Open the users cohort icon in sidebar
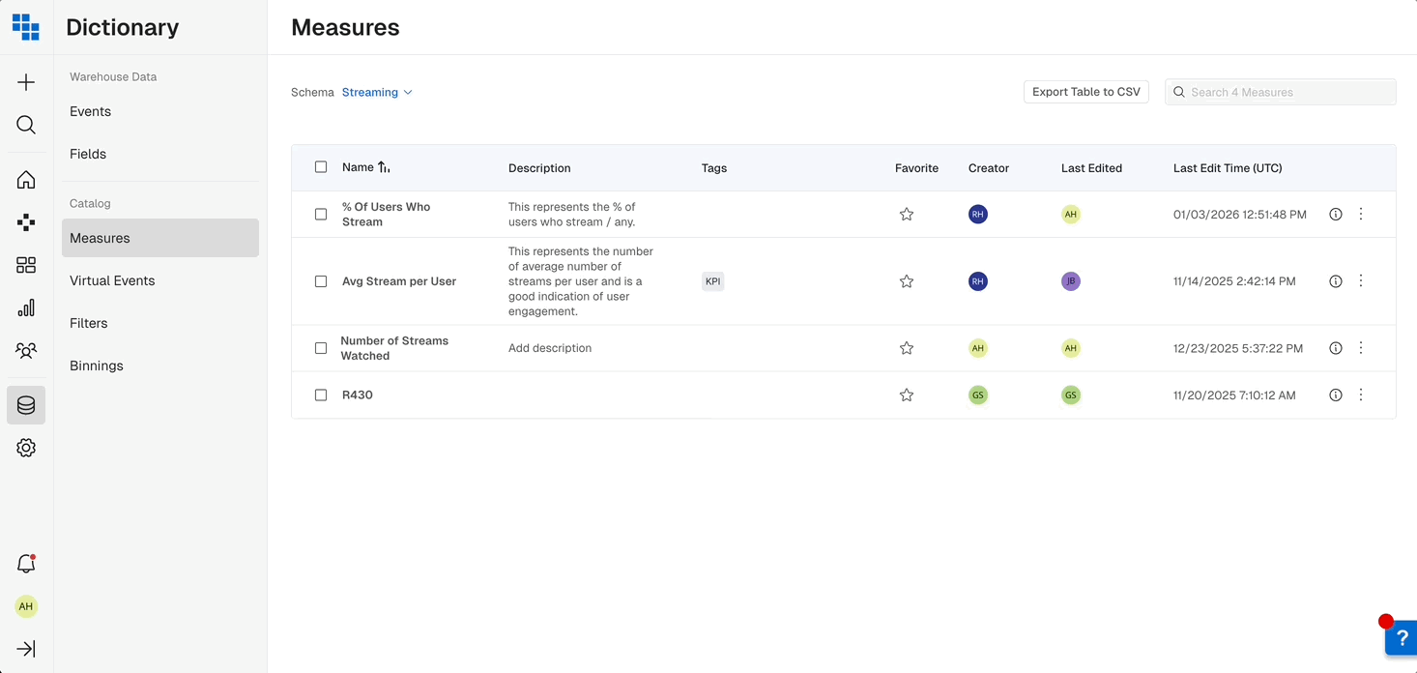 tap(26, 350)
